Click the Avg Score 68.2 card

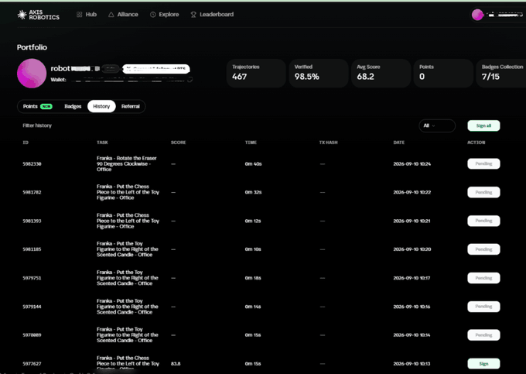click(381, 74)
